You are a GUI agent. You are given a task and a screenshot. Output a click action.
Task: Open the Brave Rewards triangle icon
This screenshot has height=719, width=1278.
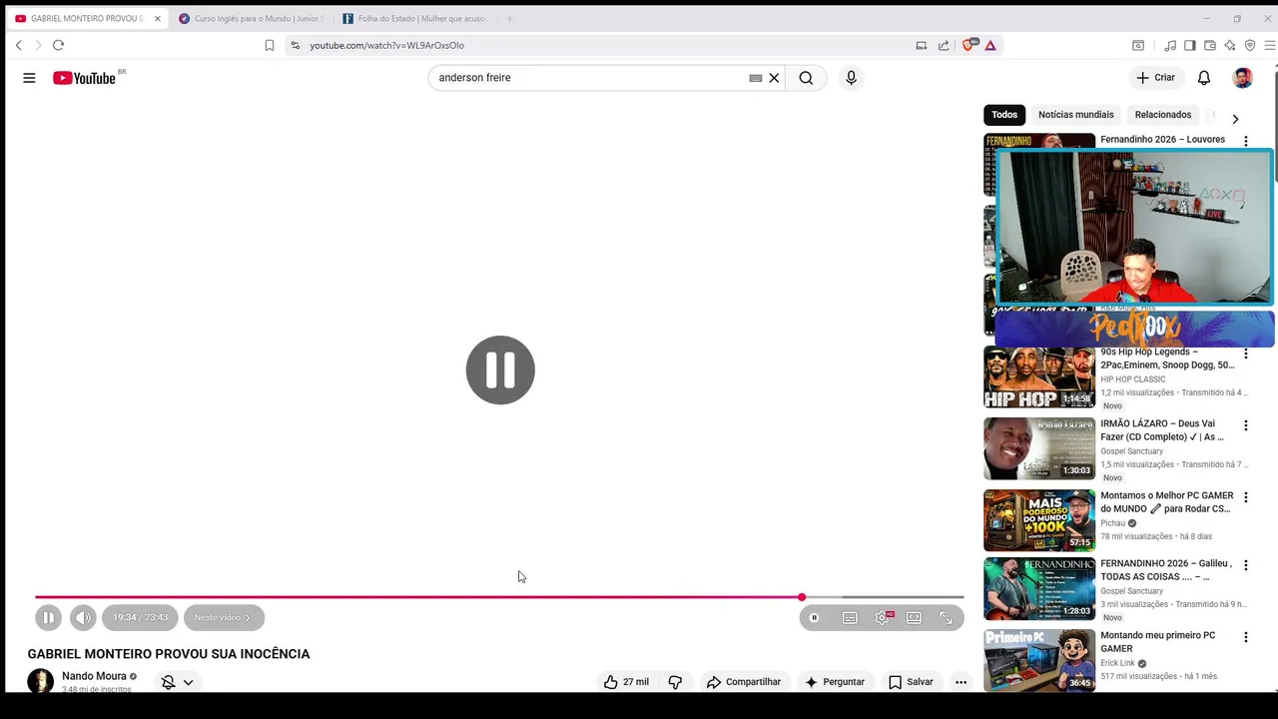(x=990, y=45)
